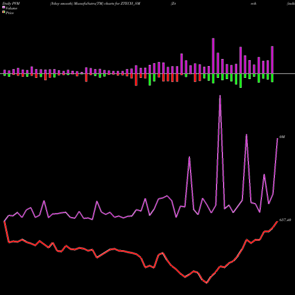The image size is (295, 295).
Task: Click the 'Volume' legend label
Action: pos(11,8)
